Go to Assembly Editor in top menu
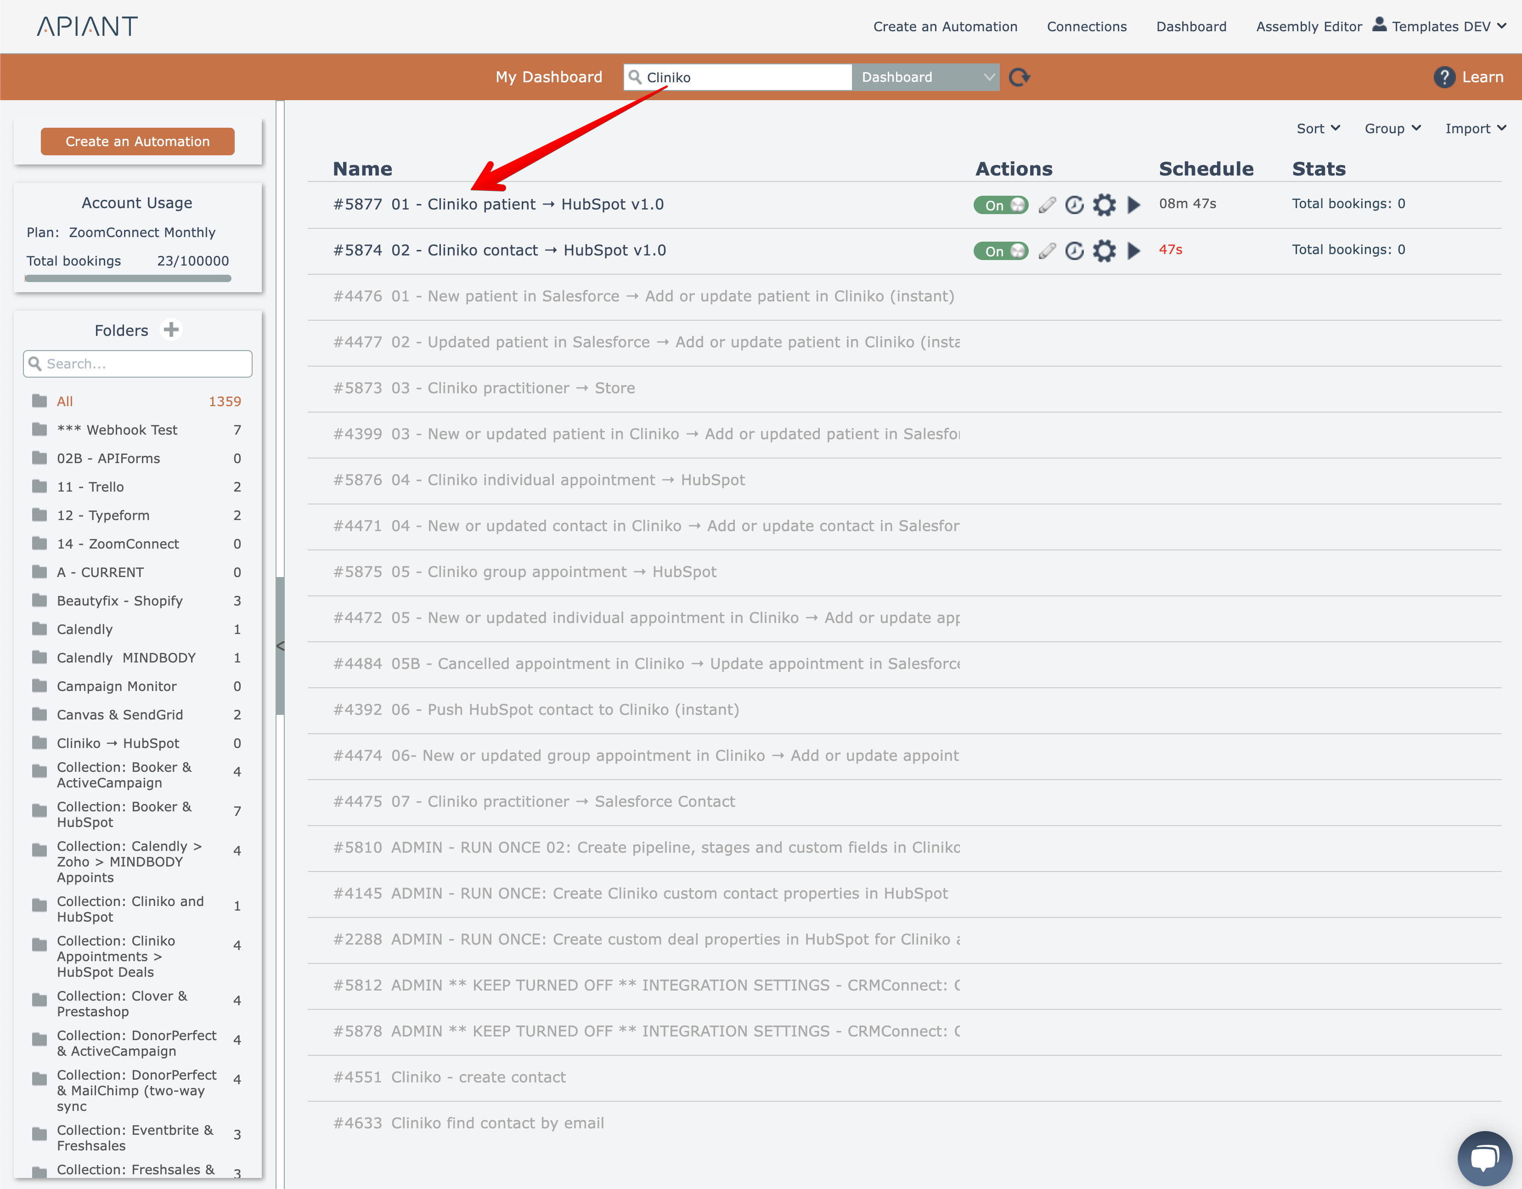Image resolution: width=1522 pixels, height=1189 pixels. click(x=1309, y=27)
